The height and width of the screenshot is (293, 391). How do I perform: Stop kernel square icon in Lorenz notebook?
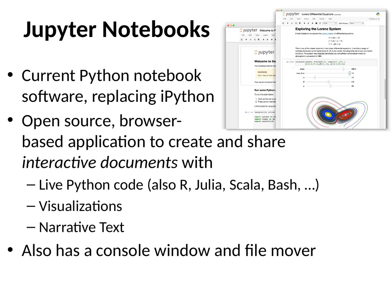pos(316,23)
